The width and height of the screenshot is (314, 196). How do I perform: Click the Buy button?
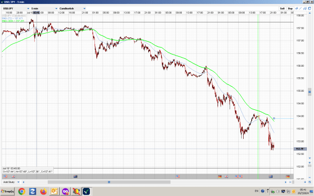click(x=290, y=9)
